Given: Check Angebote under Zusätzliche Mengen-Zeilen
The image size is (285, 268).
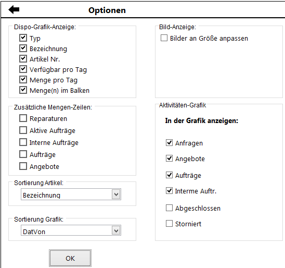Looking at the screenshot, I should [23, 166].
